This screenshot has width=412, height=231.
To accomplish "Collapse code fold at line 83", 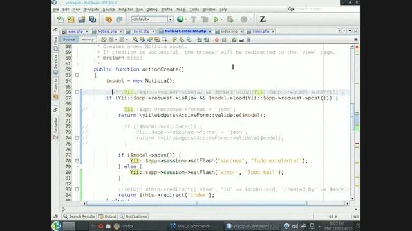I will tap(77, 189).
